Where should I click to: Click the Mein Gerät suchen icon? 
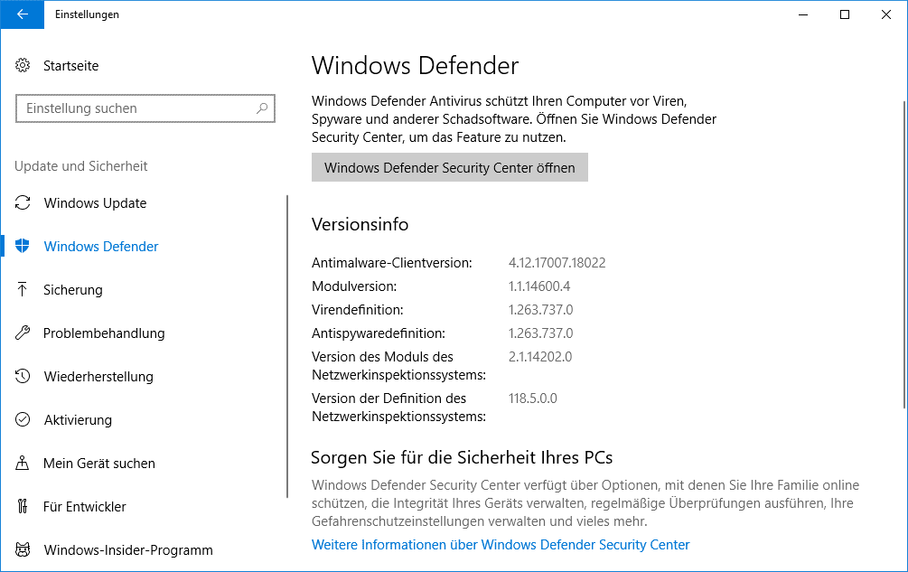pos(23,464)
